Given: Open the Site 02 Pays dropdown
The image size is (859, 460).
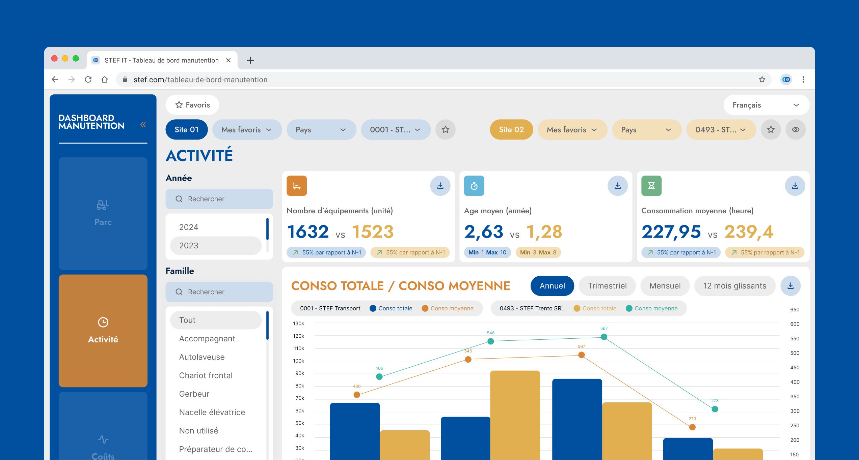Looking at the screenshot, I should click(x=646, y=130).
